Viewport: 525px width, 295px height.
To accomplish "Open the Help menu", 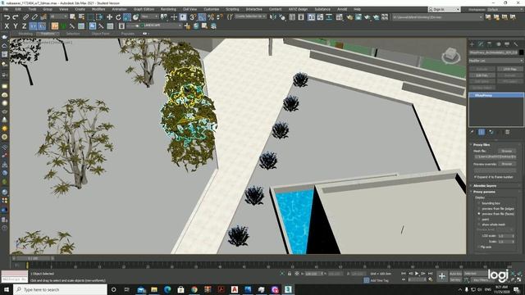I will point(358,9).
